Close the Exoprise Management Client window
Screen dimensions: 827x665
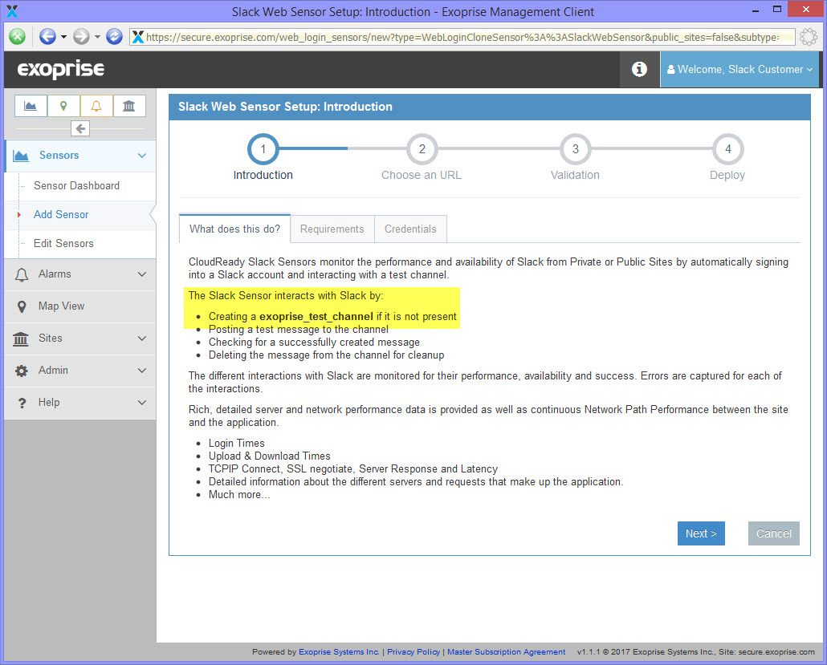[806, 10]
